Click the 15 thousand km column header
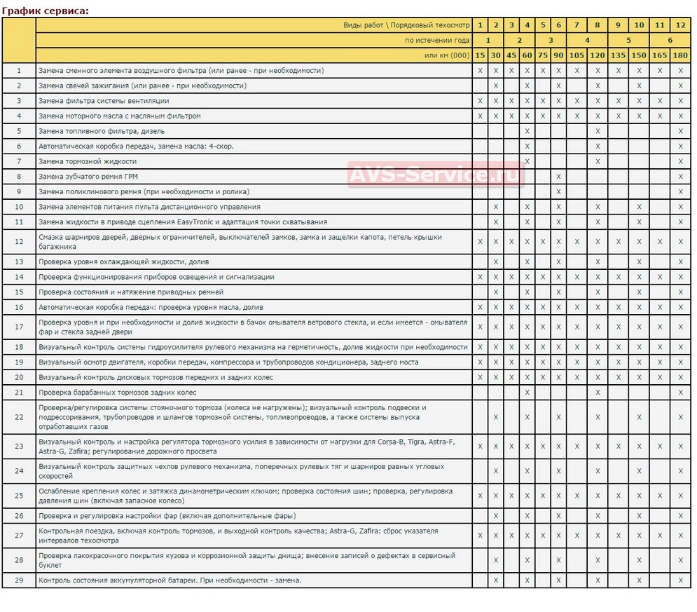 480,55
